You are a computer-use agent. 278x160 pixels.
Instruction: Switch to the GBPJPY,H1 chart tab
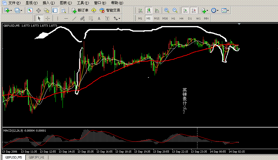(37, 157)
